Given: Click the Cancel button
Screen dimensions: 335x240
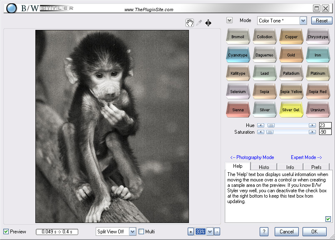Looking at the screenshot, I should [x=286, y=232].
